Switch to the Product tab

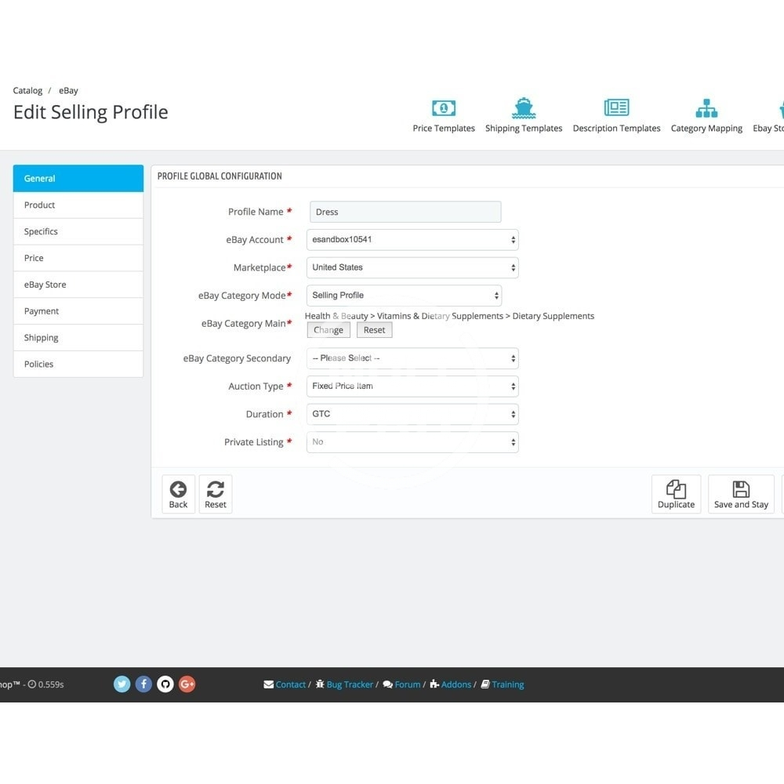coord(78,205)
